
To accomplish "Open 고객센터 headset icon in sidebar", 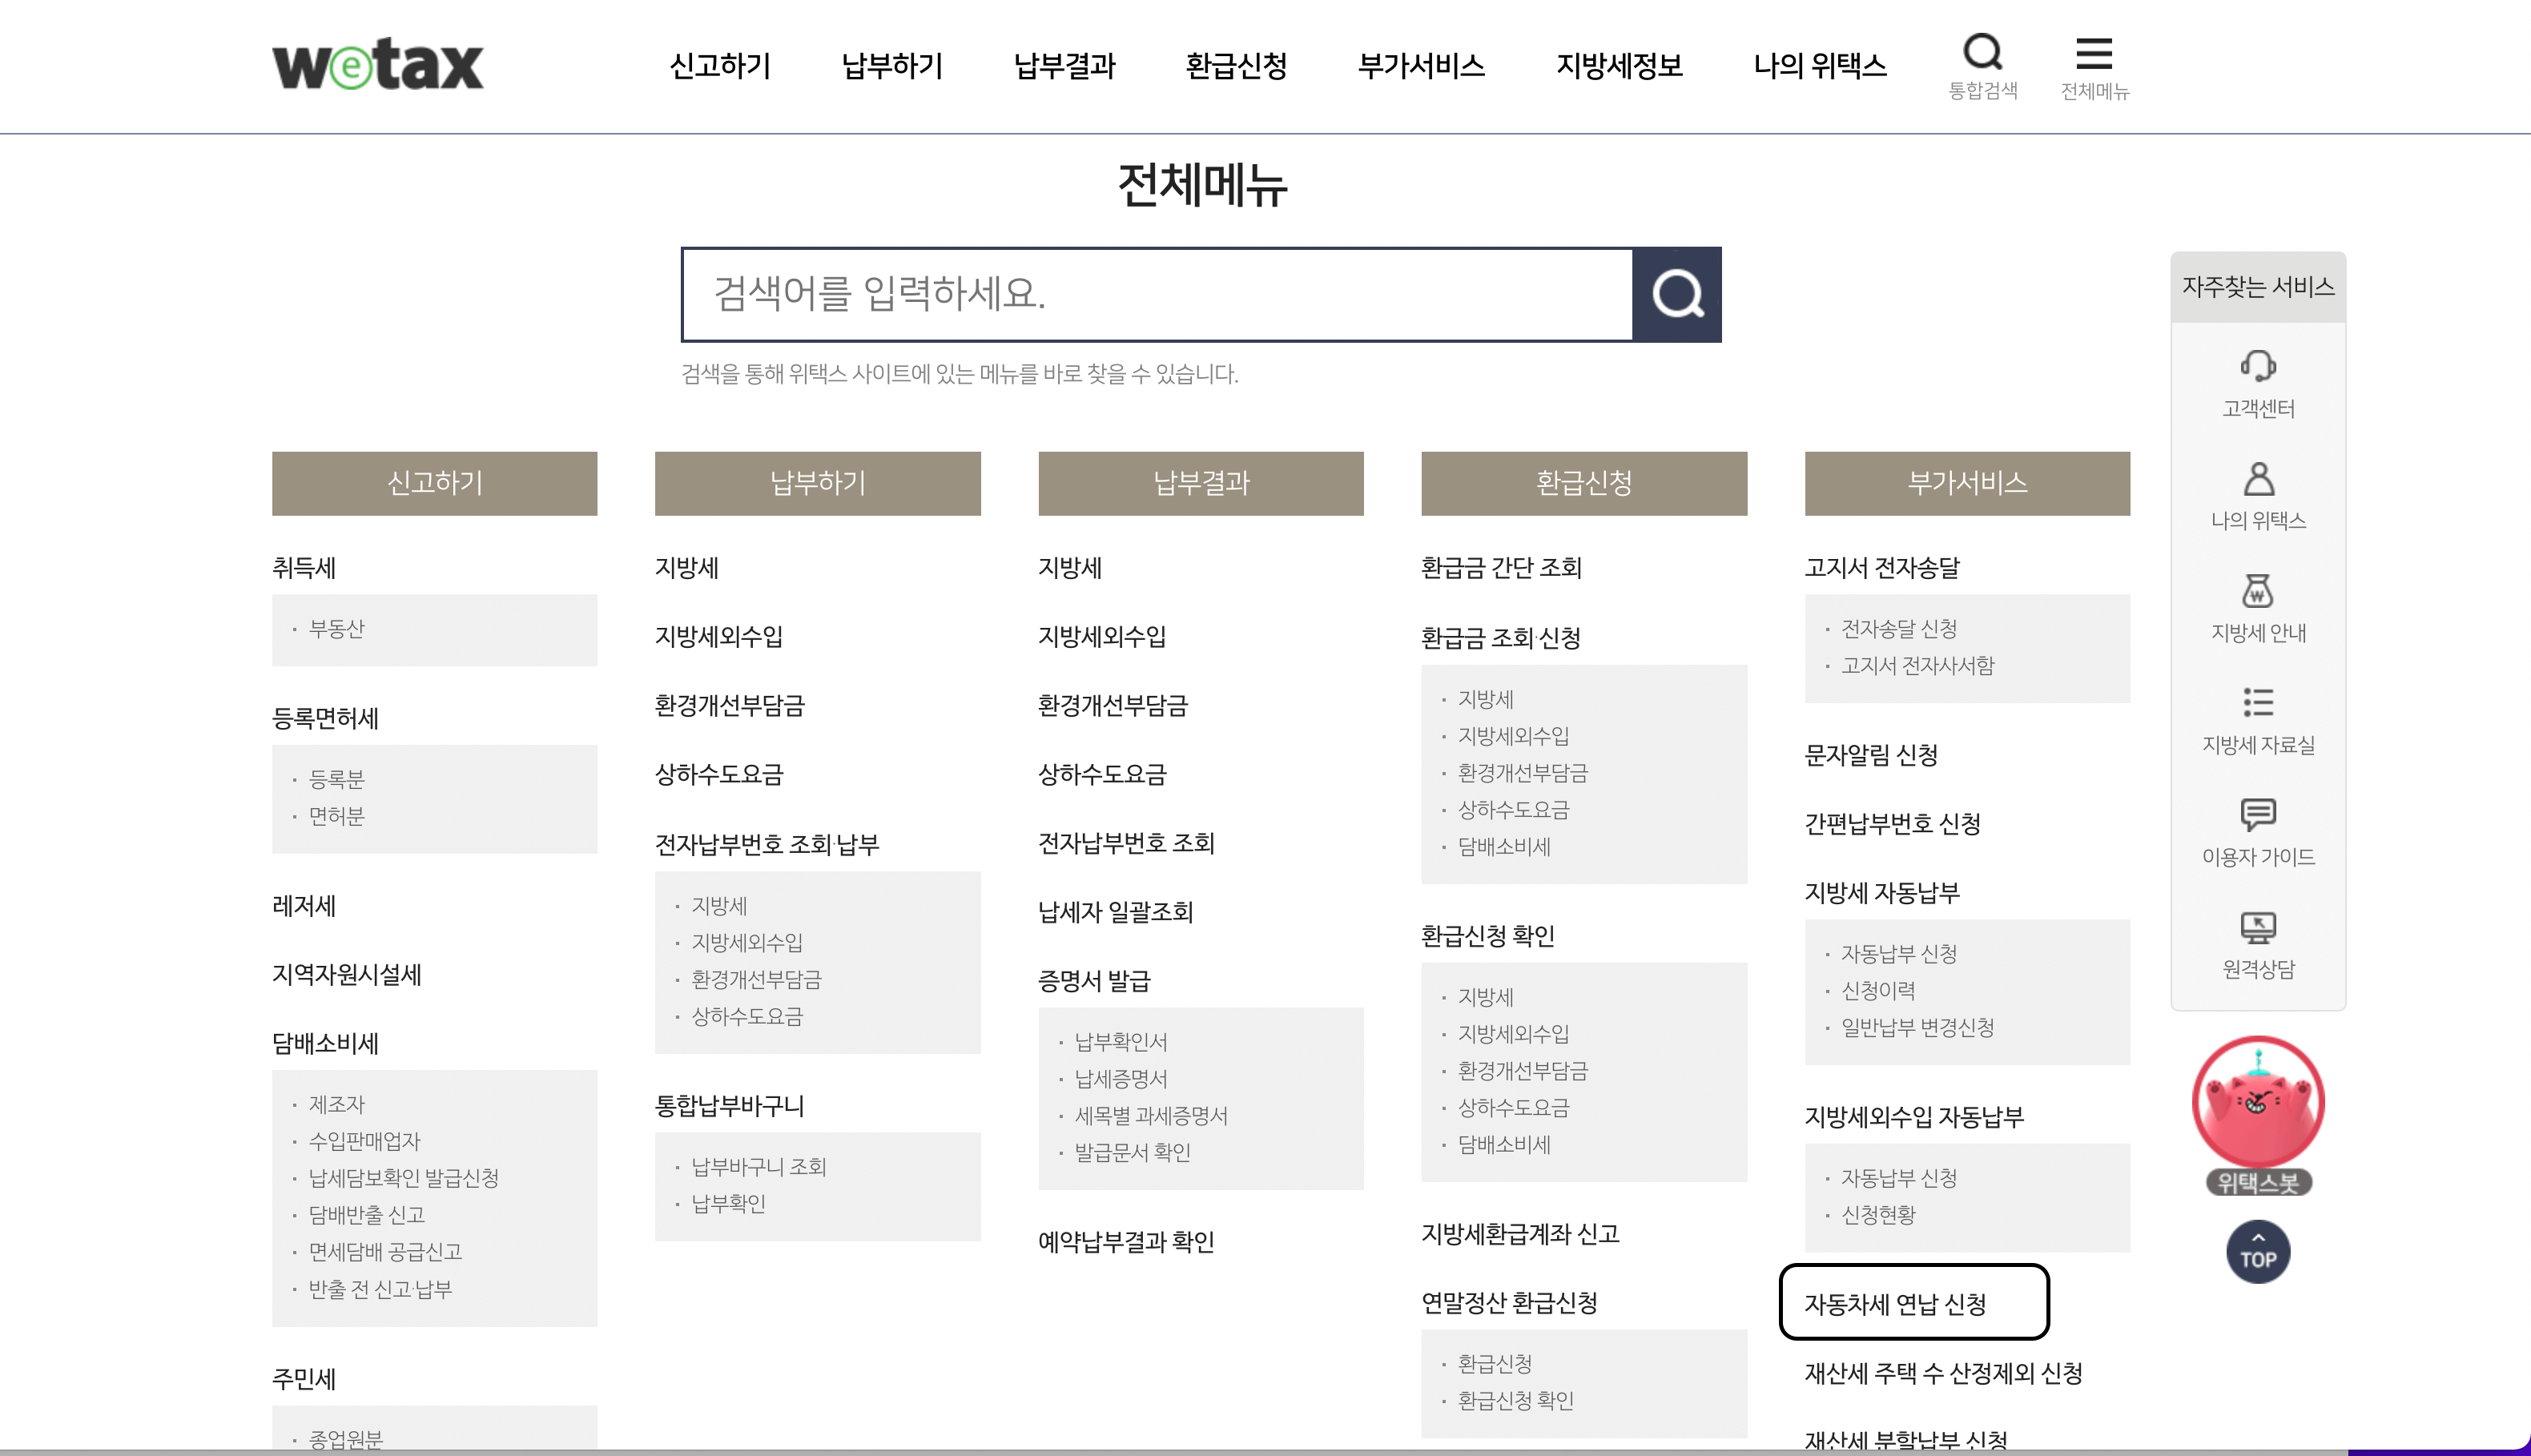I will (x=2257, y=367).
